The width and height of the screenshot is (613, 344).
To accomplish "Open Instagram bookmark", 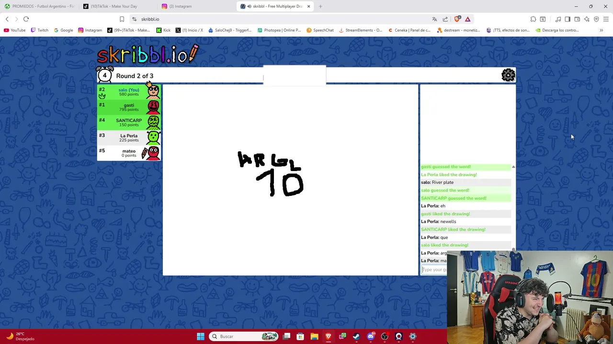I will point(90,30).
